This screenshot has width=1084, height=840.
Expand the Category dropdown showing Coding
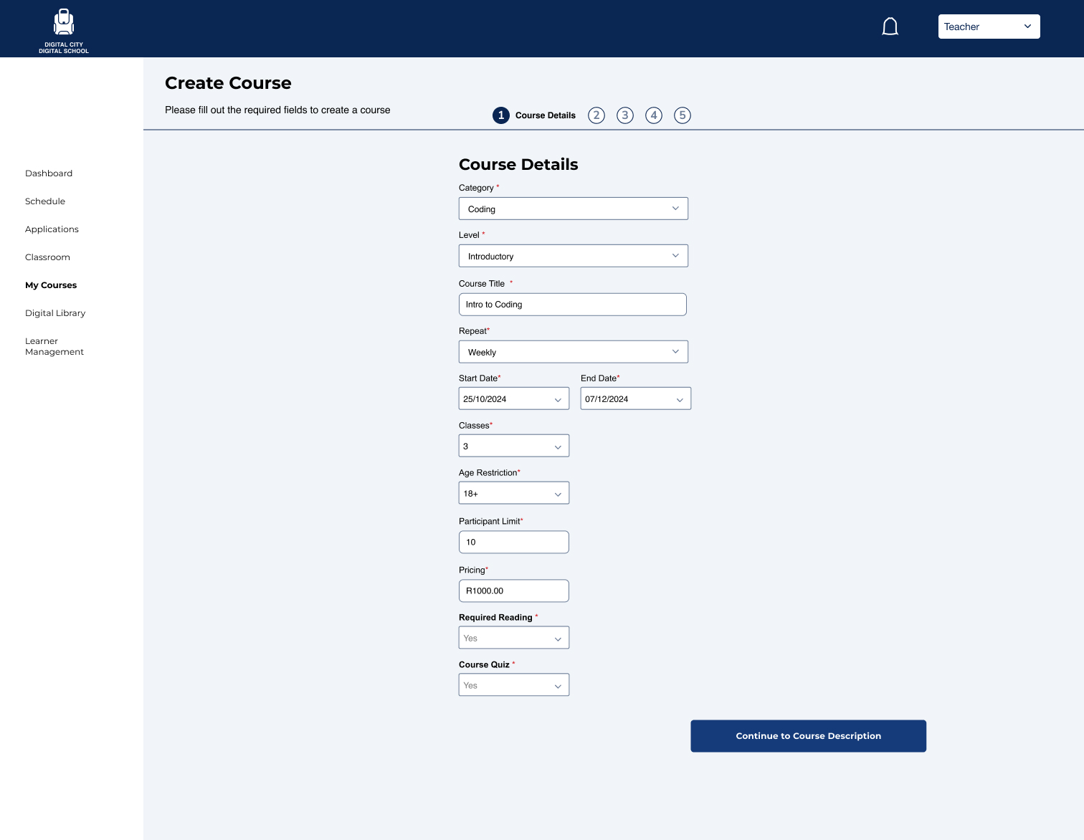coord(573,209)
